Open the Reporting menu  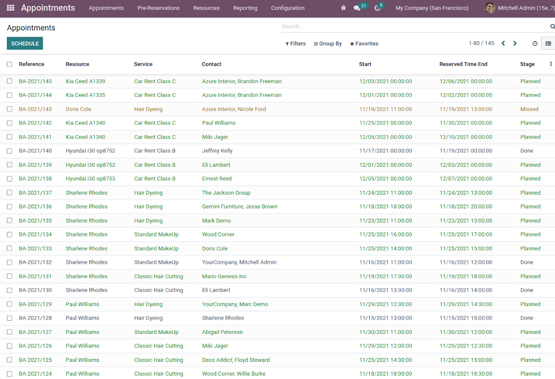[x=245, y=8]
